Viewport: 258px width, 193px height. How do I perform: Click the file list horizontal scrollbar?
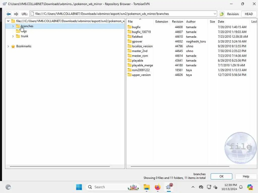point(180,166)
